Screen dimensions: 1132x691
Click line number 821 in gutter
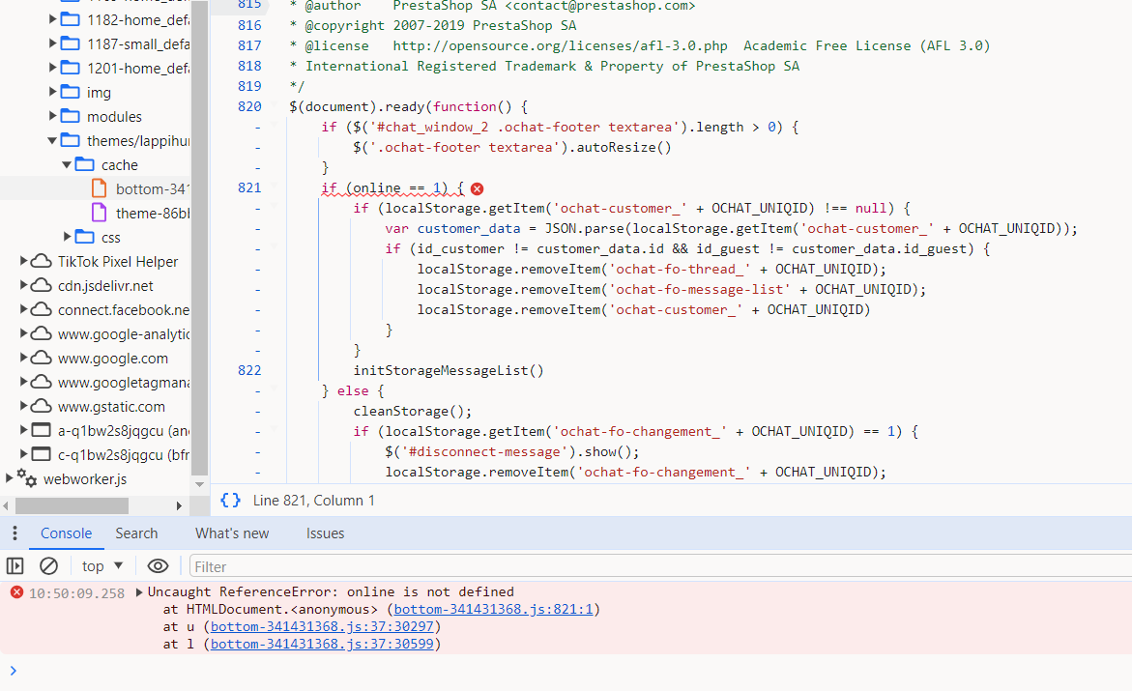pos(249,187)
